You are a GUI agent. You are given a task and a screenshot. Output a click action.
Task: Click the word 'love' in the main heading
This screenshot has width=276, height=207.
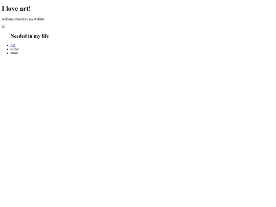click(x=12, y=9)
